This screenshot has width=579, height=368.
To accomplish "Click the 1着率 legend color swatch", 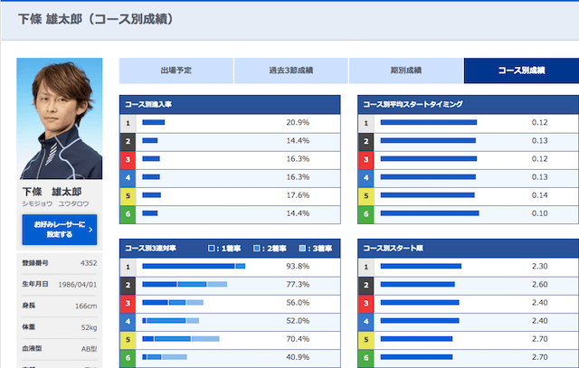I will click(x=211, y=248).
